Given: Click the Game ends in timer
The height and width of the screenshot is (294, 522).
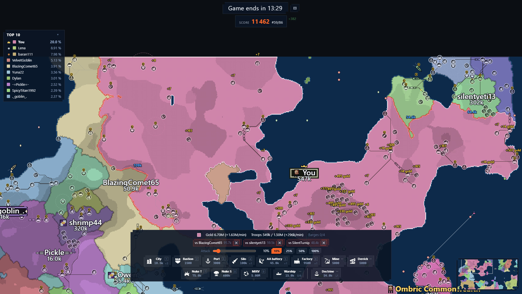Looking at the screenshot, I should [255, 8].
